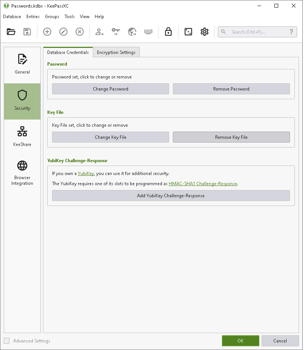Image resolution: width=305 pixels, height=350 pixels.
Task: Click "YubiKey Challenge-Response" heading text
Action: [77, 161]
